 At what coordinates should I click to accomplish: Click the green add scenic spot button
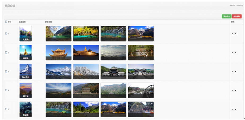(226, 16)
